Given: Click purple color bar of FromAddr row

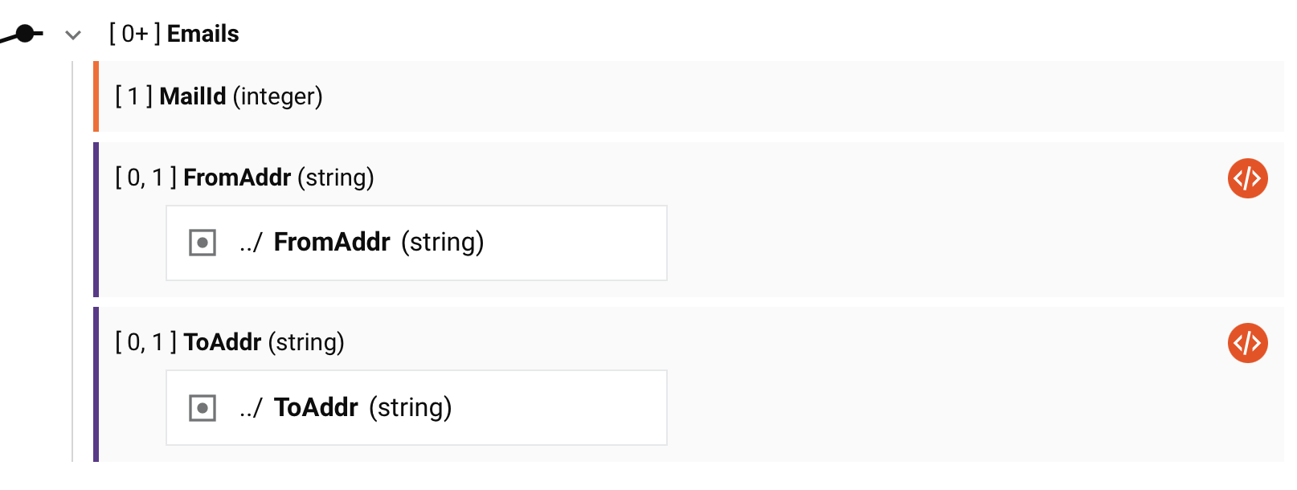Looking at the screenshot, I should (x=96, y=219).
